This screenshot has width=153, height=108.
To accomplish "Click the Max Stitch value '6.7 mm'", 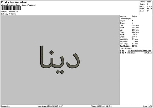I will pos(135,39).
